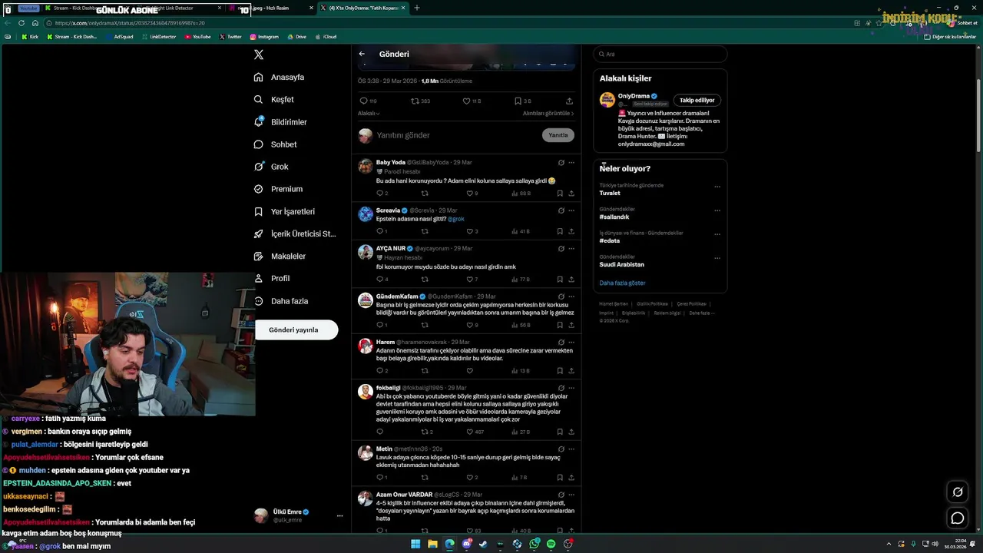Open a new browser tab
This screenshot has height=553, width=983.
click(x=417, y=8)
